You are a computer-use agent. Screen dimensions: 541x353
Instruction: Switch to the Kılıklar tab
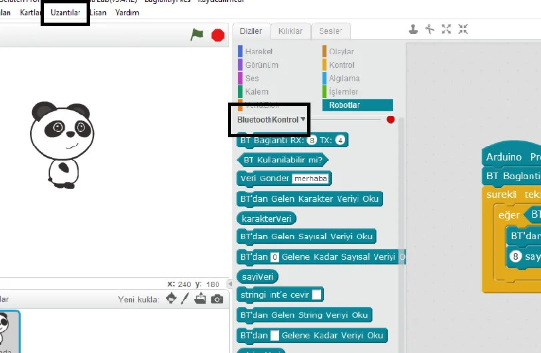click(x=290, y=31)
